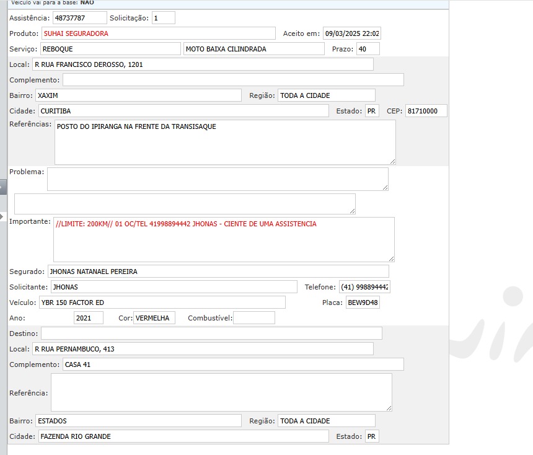This screenshot has height=455, width=533.
Task: Click the Referências text area POSTO DO IPIRANGA
Action: pyautogui.click(x=225, y=142)
